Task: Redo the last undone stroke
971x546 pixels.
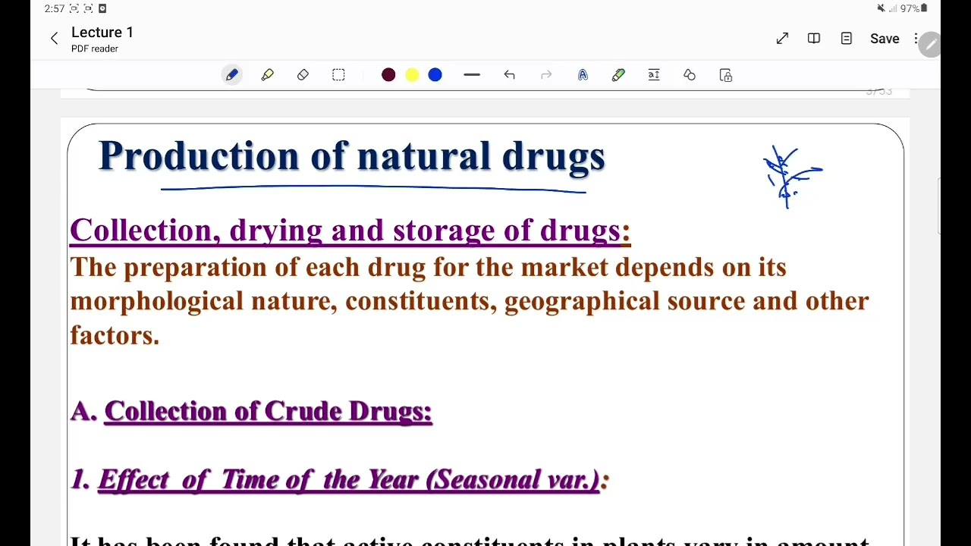Action: point(546,75)
